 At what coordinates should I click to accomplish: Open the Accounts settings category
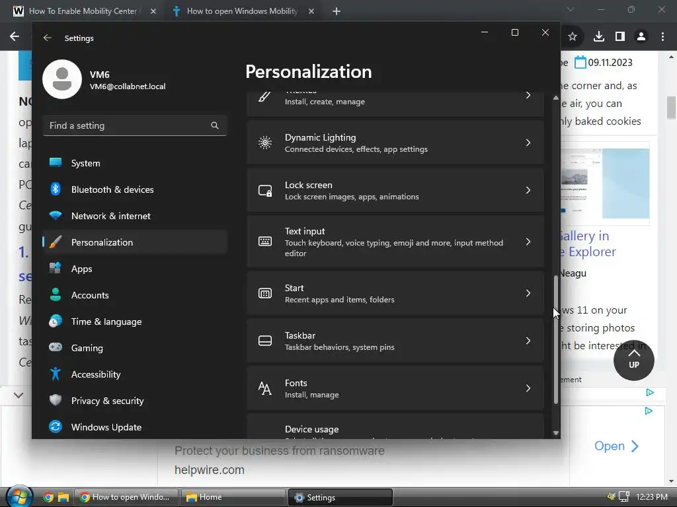pyautogui.click(x=135, y=295)
